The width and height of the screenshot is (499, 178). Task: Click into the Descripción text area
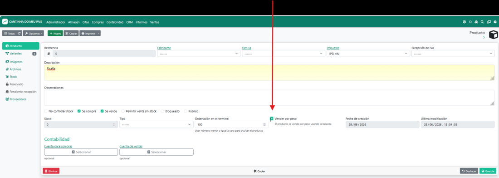269,73
